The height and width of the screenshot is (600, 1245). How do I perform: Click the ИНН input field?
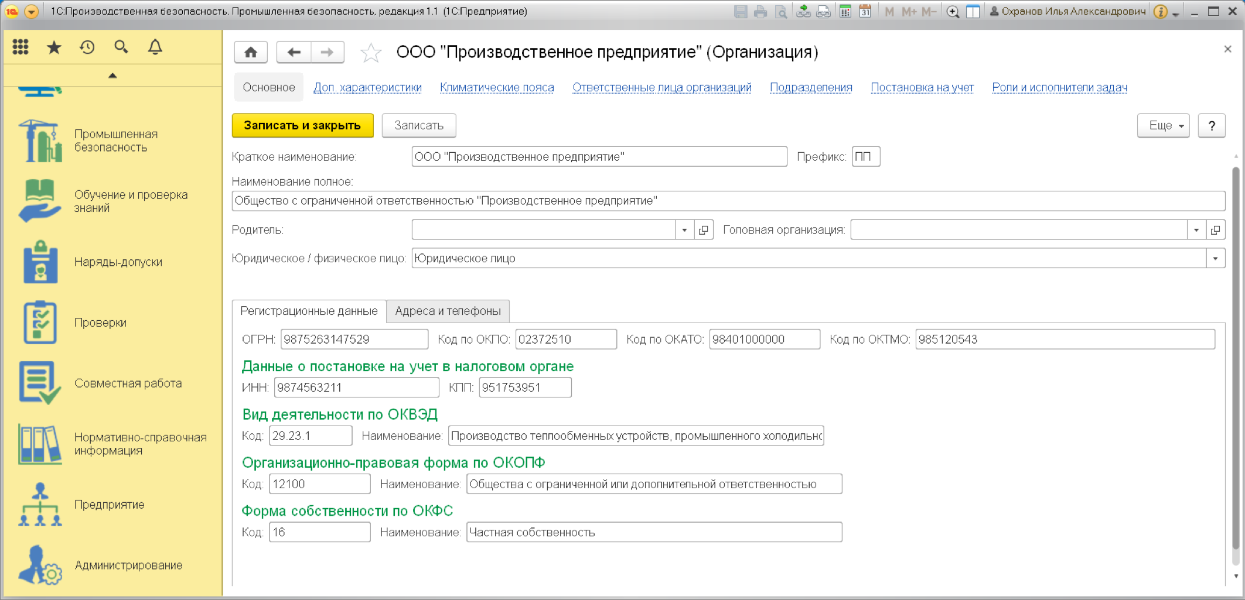pyautogui.click(x=356, y=388)
